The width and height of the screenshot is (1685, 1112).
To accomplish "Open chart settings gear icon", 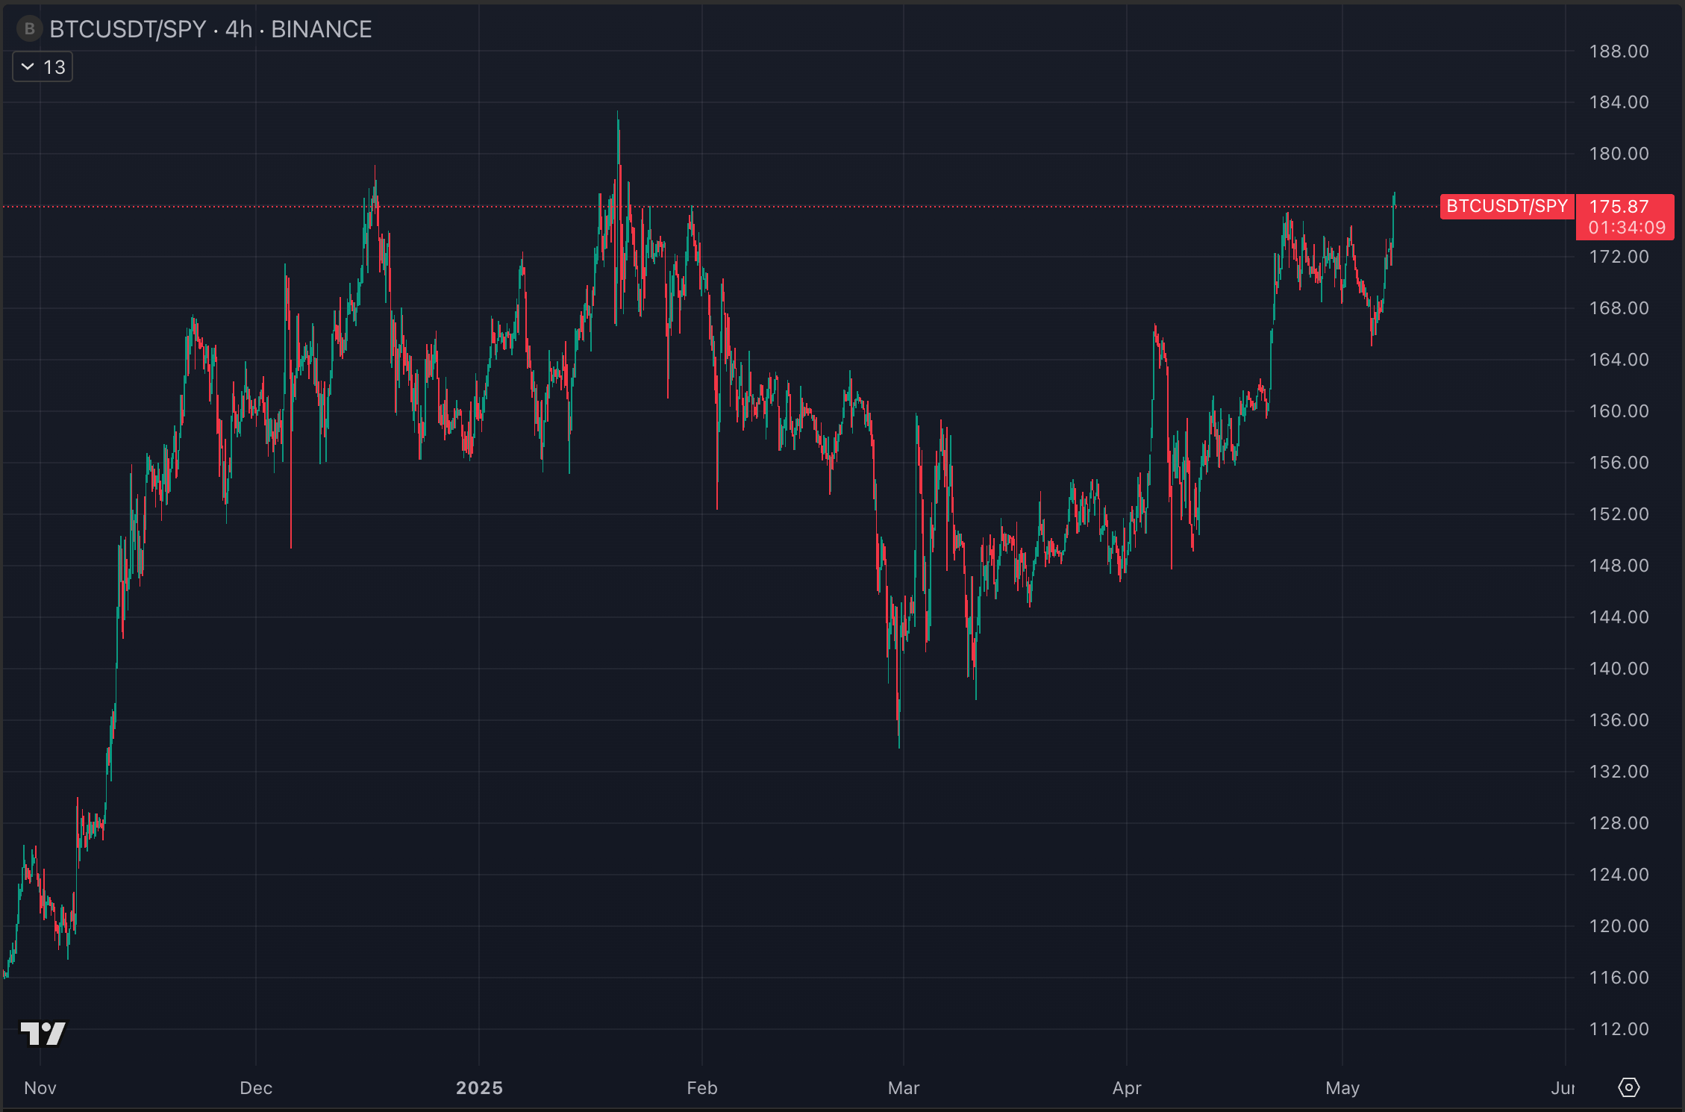I will (1628, 1087).
